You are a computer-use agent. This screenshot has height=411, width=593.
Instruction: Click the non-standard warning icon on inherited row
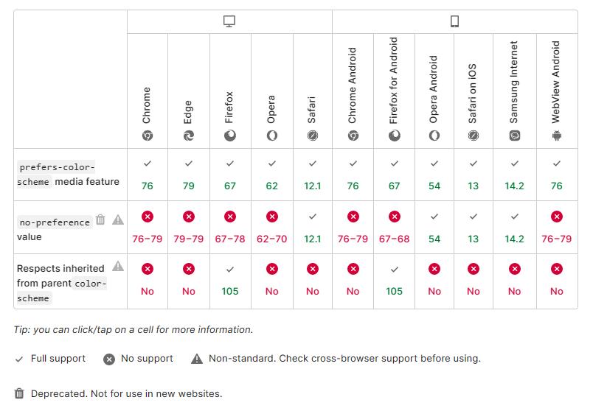point(118,267)
